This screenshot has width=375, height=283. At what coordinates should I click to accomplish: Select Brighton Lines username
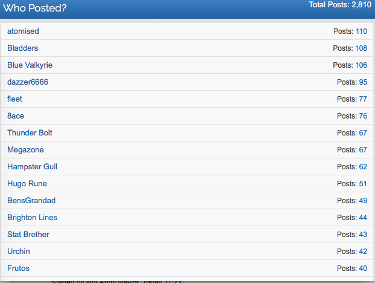pos(32,218)
